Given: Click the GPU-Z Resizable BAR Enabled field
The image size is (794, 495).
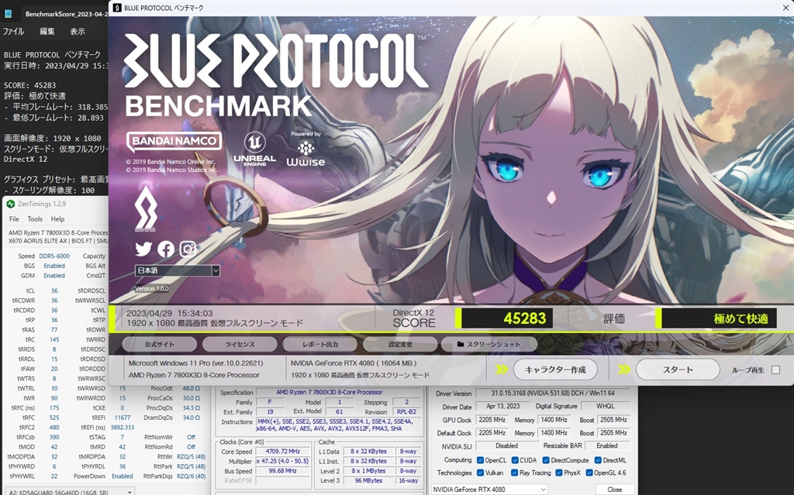Looking at the screenshot, I should [607, 446].
